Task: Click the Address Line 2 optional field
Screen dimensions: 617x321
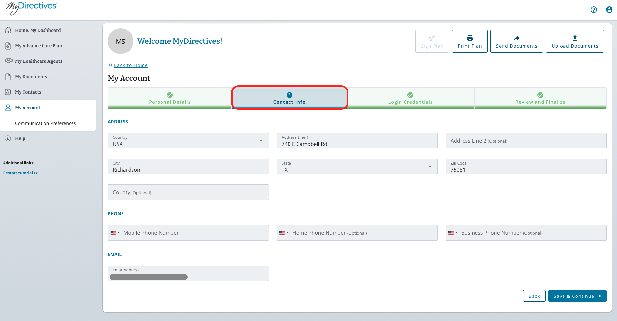Action: (x=526, y=141)
